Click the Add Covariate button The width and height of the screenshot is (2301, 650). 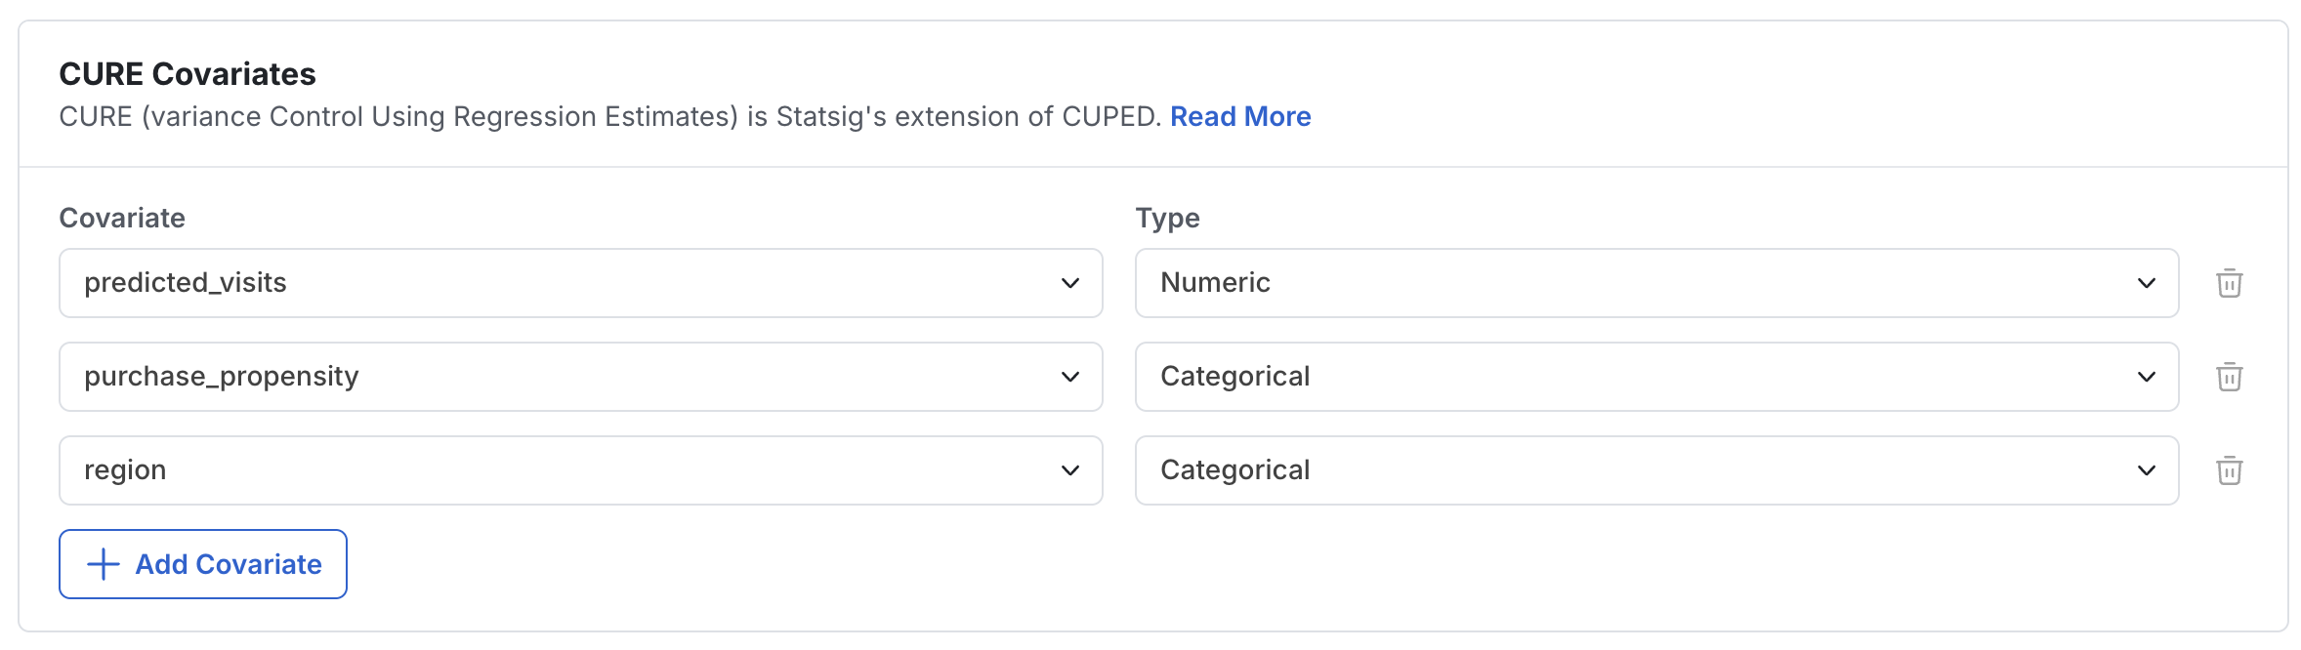coord(203,564)
